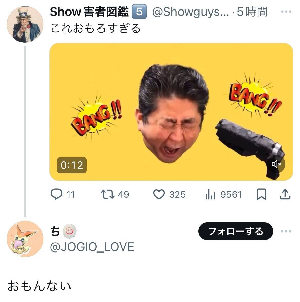Select the reply text おもんない
300x302 pixels.
[39, 286]
